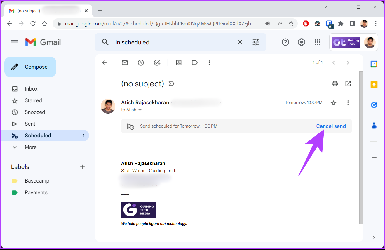Open the email in a new window
385x250 pixels.
[348, 84]
